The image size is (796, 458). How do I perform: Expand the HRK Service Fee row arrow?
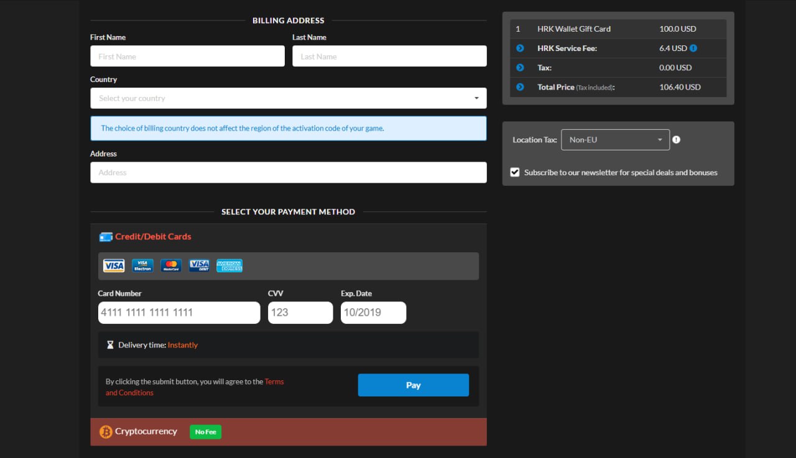pos(520,48)
